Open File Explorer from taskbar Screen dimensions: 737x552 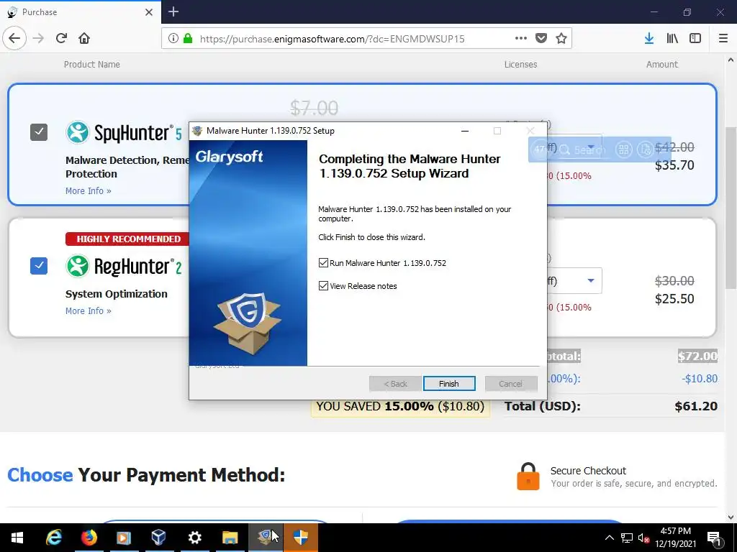coord(230,538)
